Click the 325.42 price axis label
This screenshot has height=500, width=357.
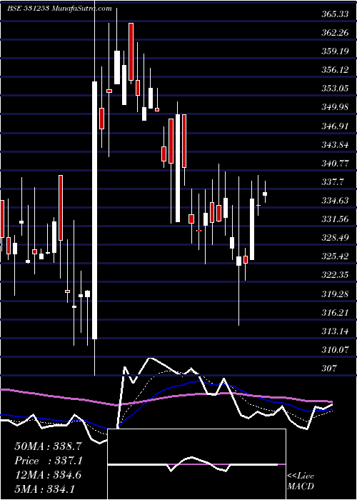(336, 256)
